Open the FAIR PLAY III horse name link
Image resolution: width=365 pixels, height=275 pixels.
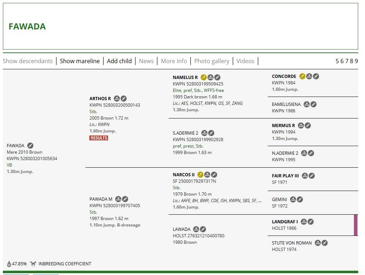pyautogui.click(x=285, y=176)
